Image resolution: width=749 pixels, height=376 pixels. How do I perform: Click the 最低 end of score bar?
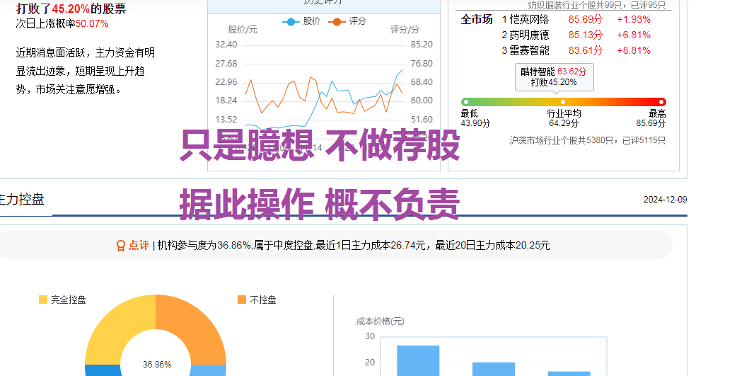(x=465, y=102)
